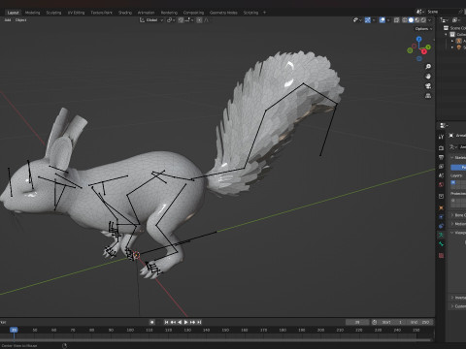Open the Object menu in viewport header

tap(20, 20)
